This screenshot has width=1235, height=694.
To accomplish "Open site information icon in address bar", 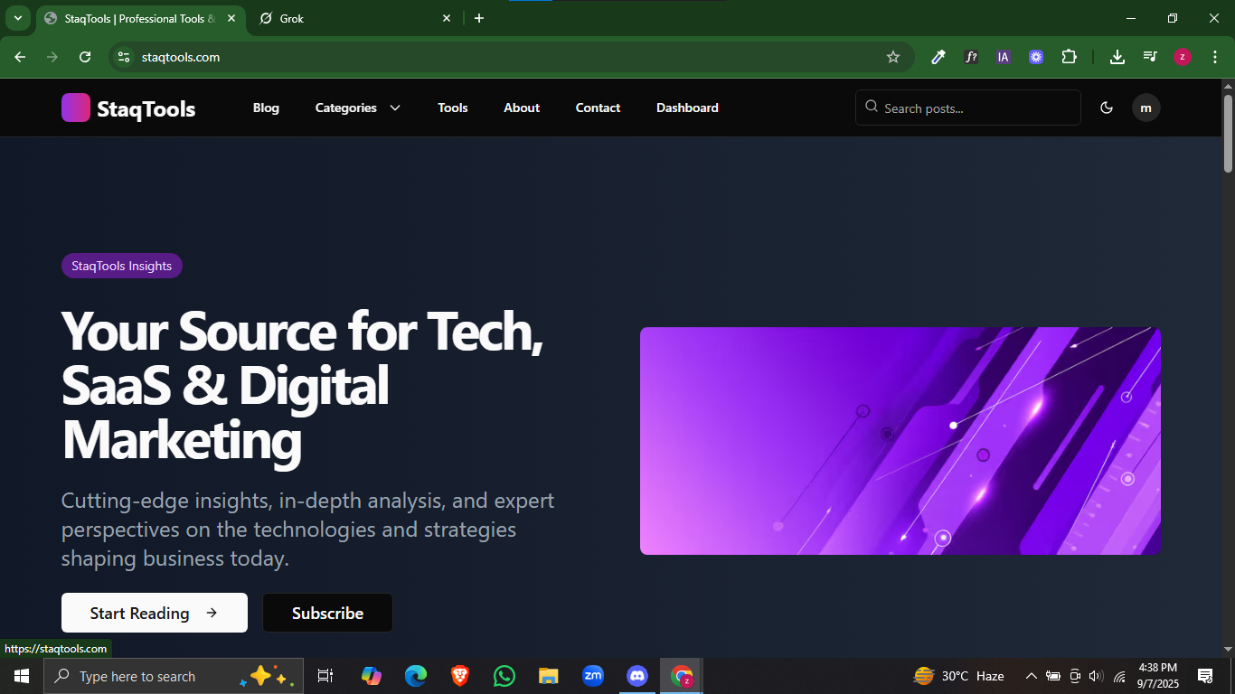I will pyautogui.click(x=124, y=57).
